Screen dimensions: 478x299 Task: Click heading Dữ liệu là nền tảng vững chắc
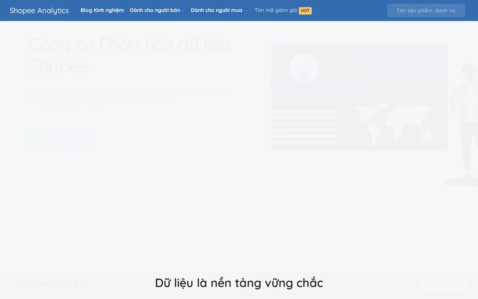pos(239,283)
